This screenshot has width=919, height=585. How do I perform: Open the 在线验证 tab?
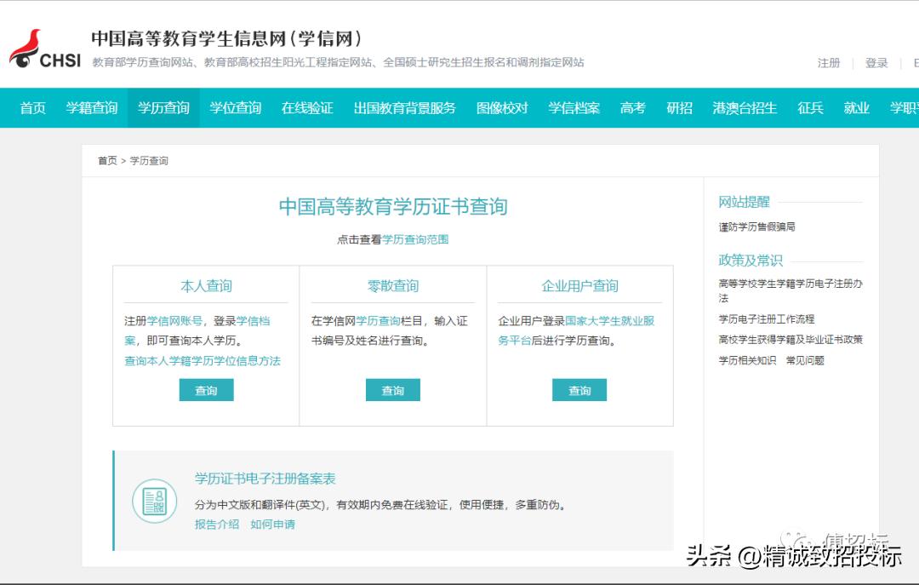tap(306, 109)
